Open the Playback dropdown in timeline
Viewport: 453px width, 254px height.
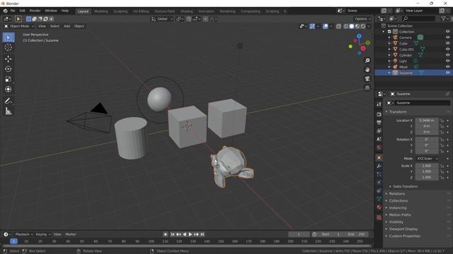pos(23,234)
